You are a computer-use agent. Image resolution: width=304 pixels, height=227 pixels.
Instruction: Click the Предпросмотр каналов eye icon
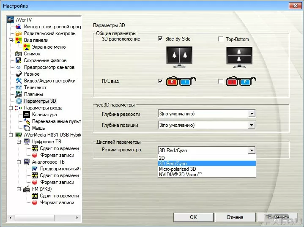19,67
